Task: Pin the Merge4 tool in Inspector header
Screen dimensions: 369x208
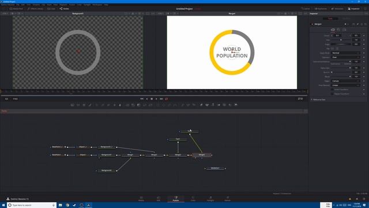Action: pyautogui.click(x=357, y=24)
